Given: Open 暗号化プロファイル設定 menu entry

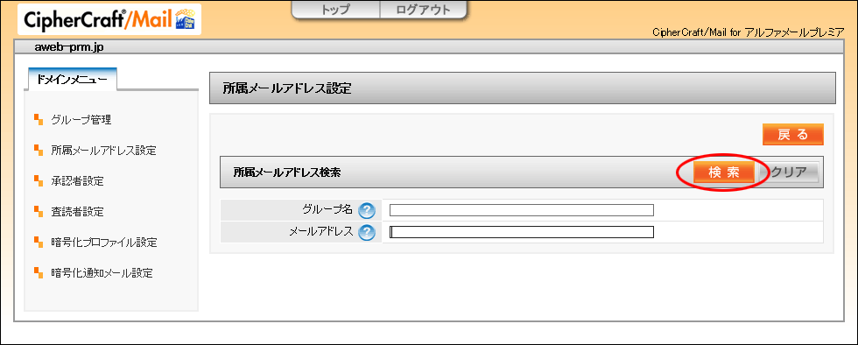Looking at the screenshot, I should point(104,242).
